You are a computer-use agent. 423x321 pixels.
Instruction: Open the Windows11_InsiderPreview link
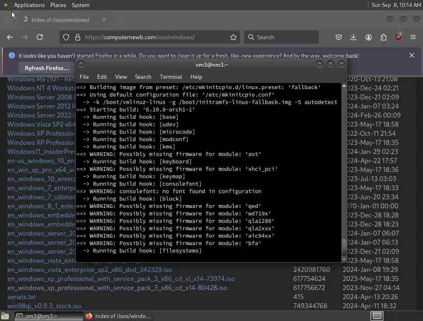[41, 151]
